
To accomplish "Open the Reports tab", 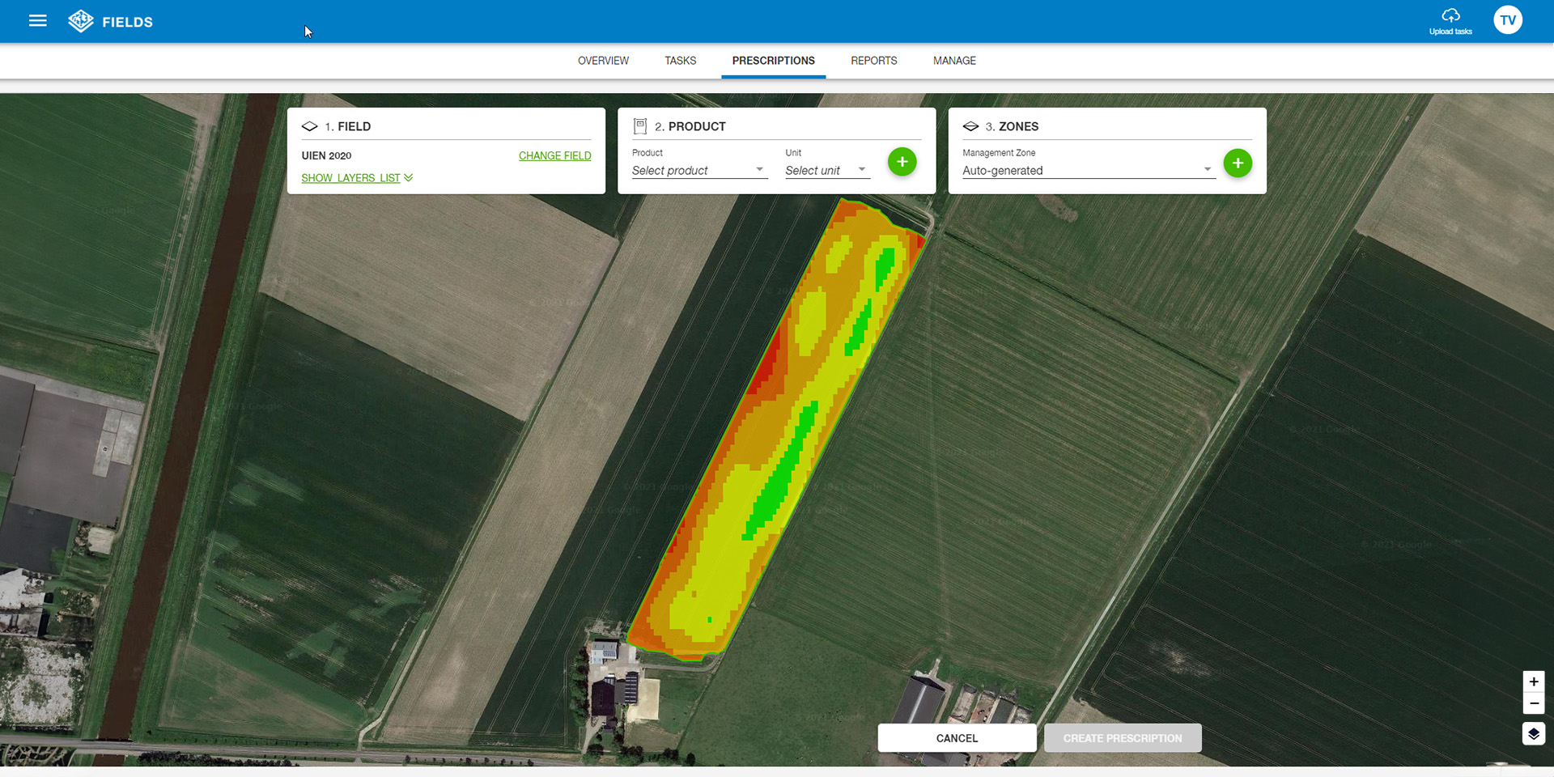I will (873, 61).
